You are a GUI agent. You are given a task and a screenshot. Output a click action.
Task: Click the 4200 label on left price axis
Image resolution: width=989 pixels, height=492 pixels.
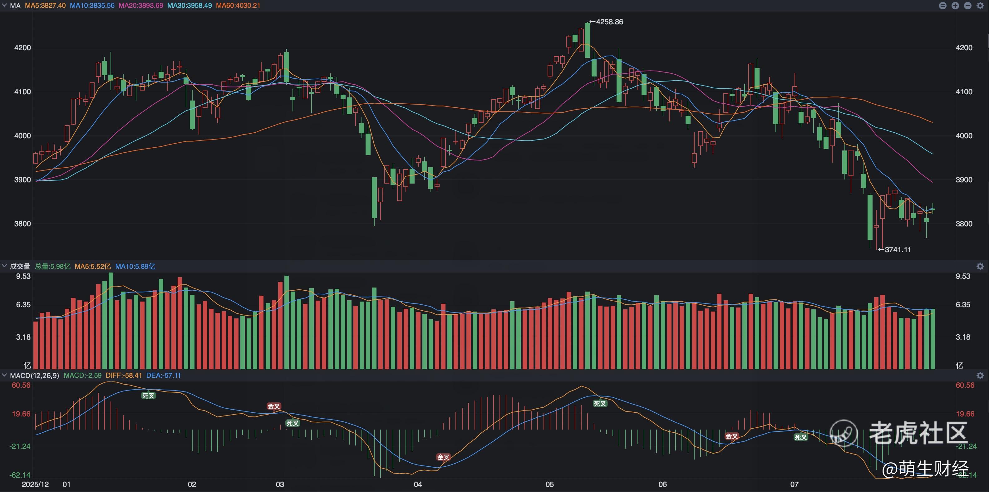22,48
